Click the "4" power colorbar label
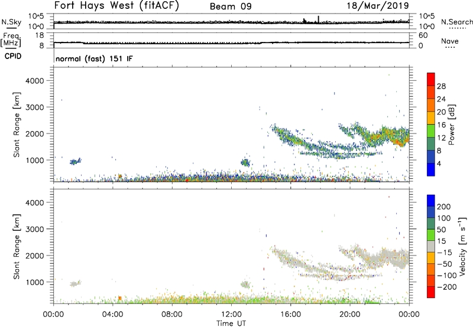Image resolution: width=473 pixels, height=327 pixels. click(x=439, y=163)
